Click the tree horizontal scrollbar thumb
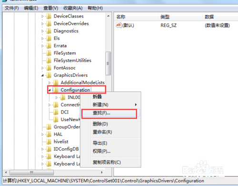 coord(31,172)
